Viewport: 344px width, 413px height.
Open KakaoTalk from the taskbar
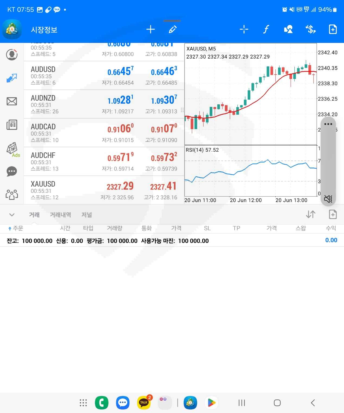pos(144,403)
